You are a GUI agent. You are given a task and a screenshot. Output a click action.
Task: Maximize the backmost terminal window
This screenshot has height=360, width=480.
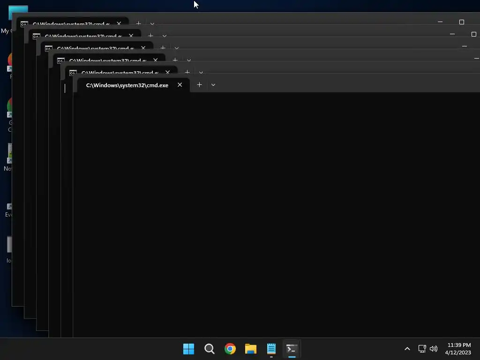tap(462, 22)
